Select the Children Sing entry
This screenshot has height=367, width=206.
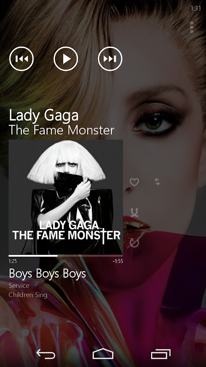28,295
